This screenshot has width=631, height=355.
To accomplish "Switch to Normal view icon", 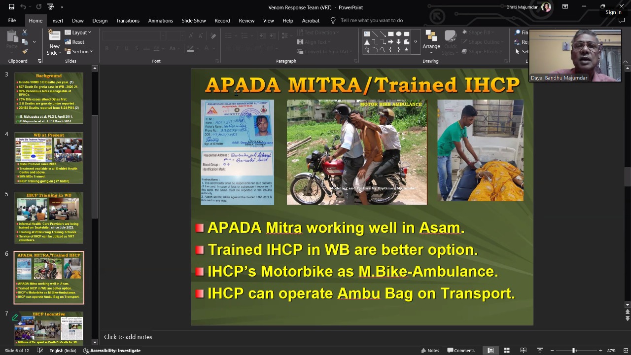I will [491, 351].
